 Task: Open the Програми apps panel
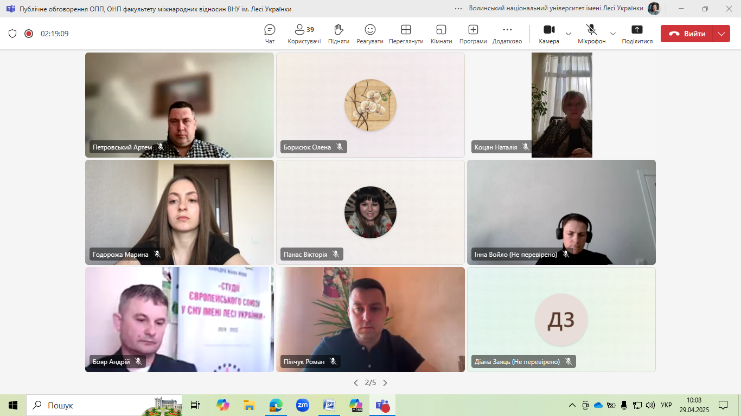coord(472,34)
